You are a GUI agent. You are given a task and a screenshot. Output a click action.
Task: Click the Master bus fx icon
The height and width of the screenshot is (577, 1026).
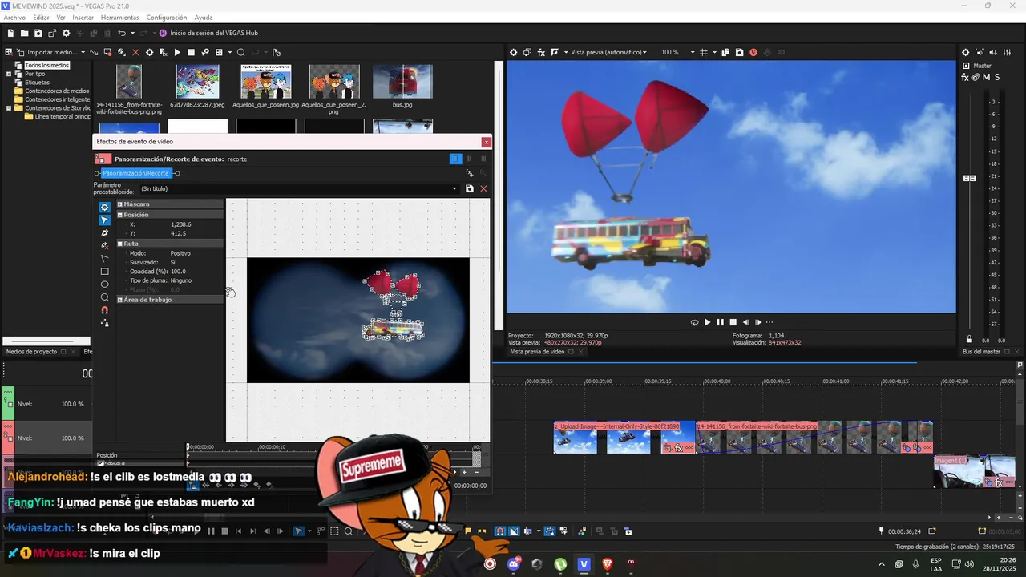coord(965,77)
